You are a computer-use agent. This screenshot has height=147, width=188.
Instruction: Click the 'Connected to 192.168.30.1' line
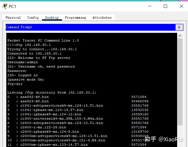(35, 53)
